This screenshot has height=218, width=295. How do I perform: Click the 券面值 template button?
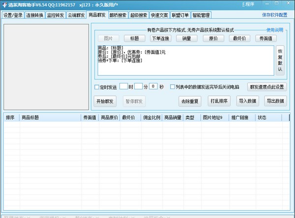(x=264, y=38)
